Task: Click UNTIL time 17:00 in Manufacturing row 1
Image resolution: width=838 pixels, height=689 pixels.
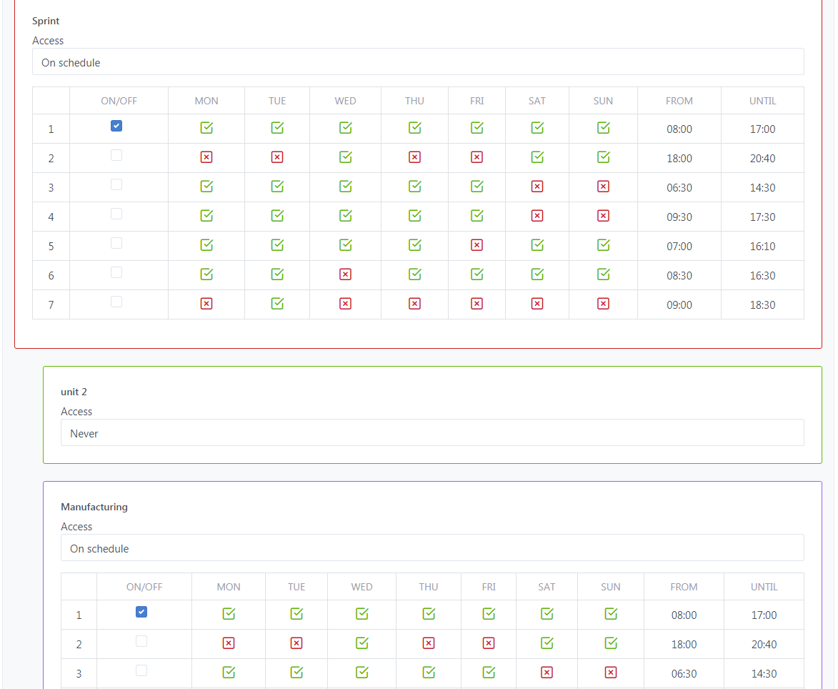Action: 764,615
